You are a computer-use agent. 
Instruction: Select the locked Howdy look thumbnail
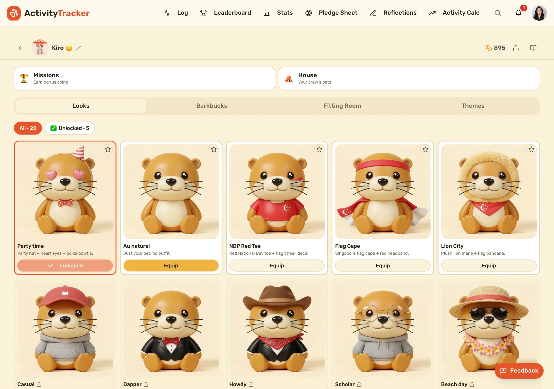[x=277, y=330]
